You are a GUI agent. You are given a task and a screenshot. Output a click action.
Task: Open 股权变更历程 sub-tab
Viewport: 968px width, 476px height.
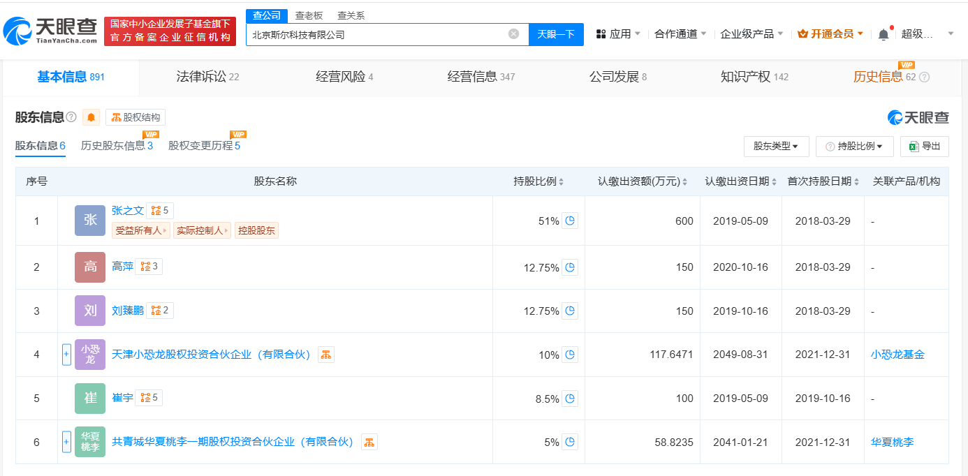pos(204,145)
